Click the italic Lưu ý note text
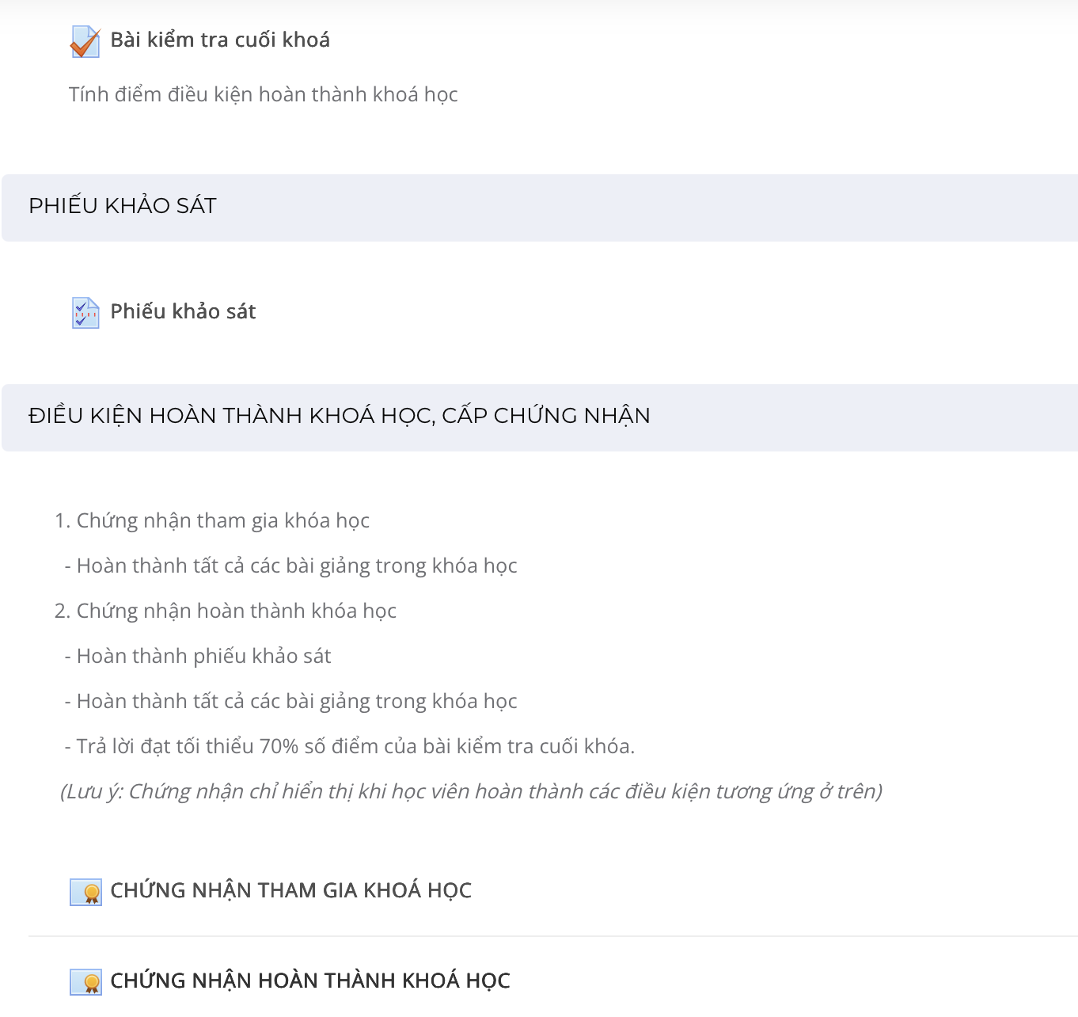The height and width of the screenshot is (1017, 1078). pos(472,791)
